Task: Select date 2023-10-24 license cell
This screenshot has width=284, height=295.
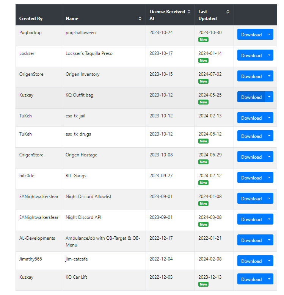Action: [x=170, y=36]
